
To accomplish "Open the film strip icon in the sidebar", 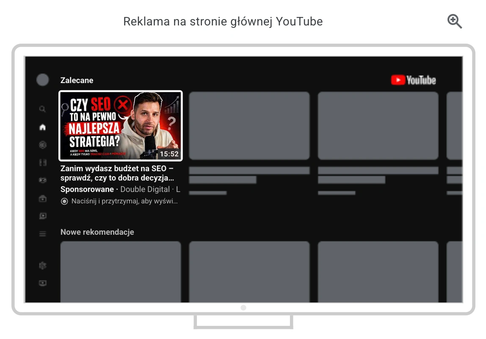I will pos(42,163).
